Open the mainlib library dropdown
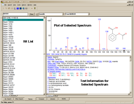 [x=63, y=14]
